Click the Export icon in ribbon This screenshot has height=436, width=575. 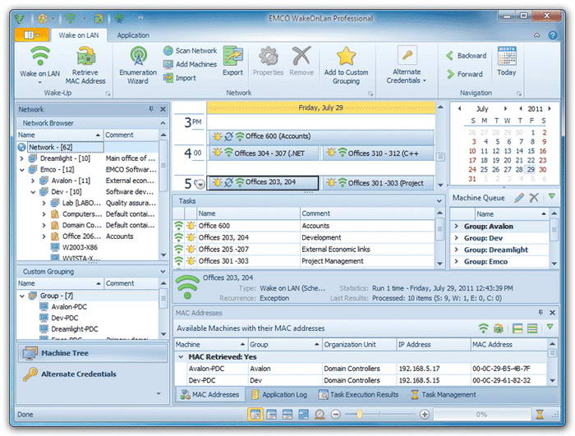(232, 57)
